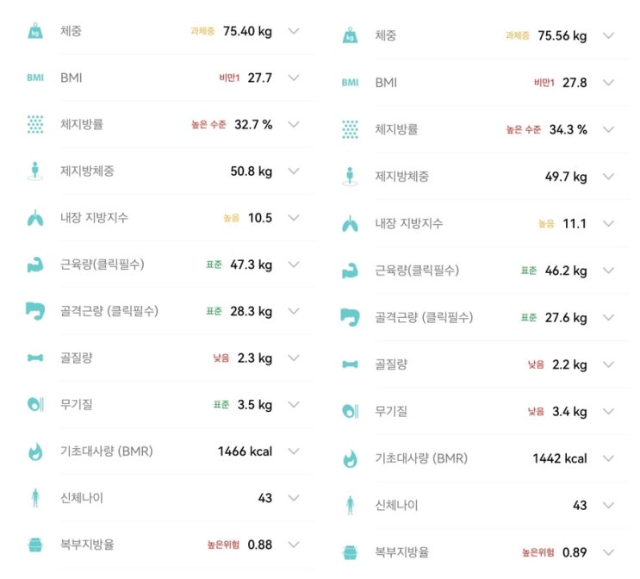Expand the 75.56 kg weight row chevron

609,36
